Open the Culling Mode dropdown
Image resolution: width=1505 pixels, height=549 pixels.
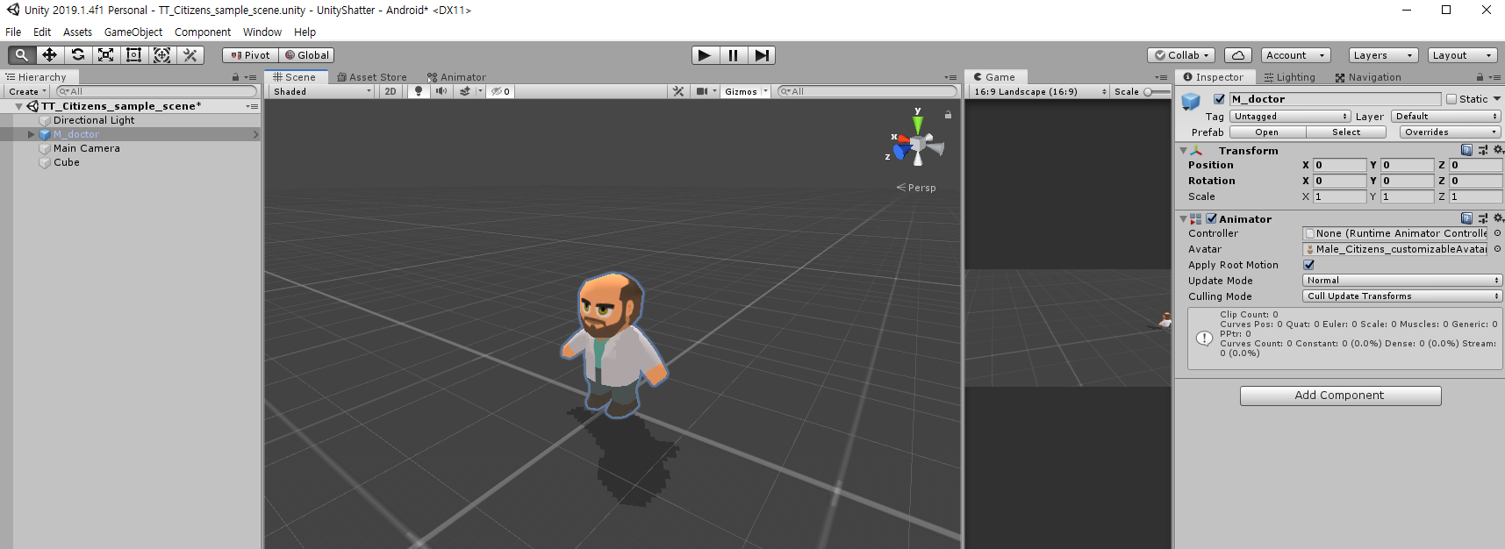(1402, 296)
